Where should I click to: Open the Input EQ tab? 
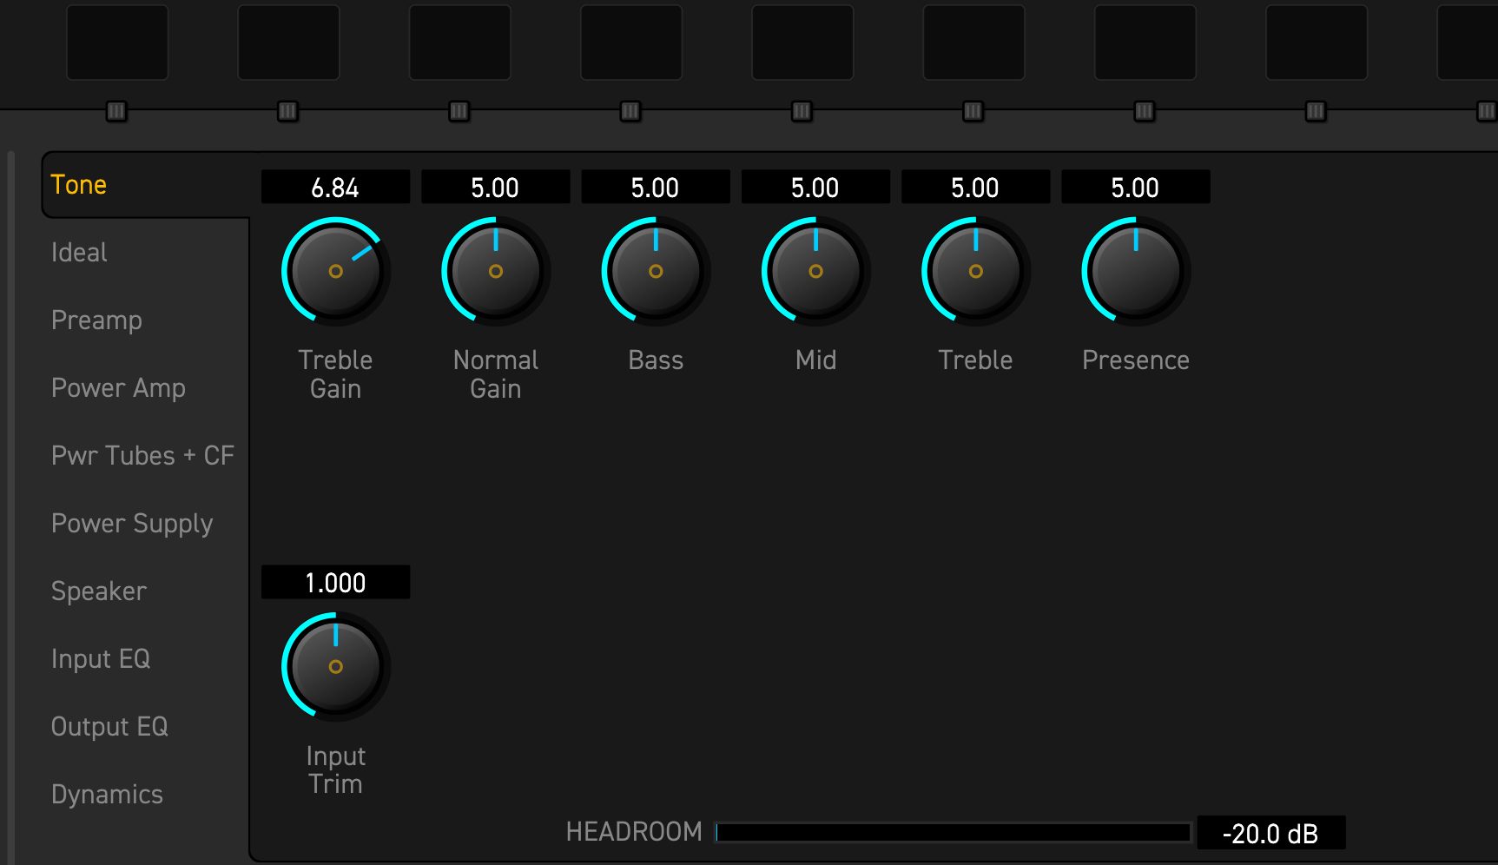(101, 659)
